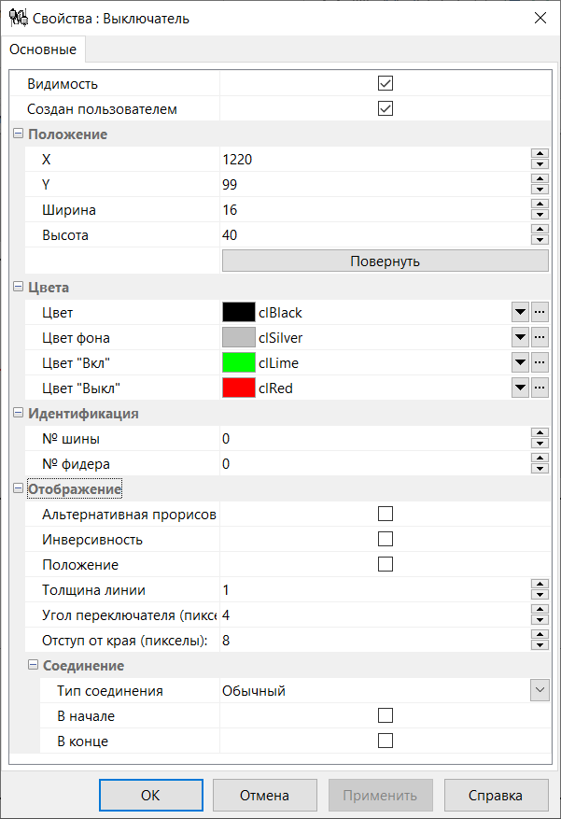Select the Тип соединения property row label
Screen dimensions: 561x819
[110, 690]
